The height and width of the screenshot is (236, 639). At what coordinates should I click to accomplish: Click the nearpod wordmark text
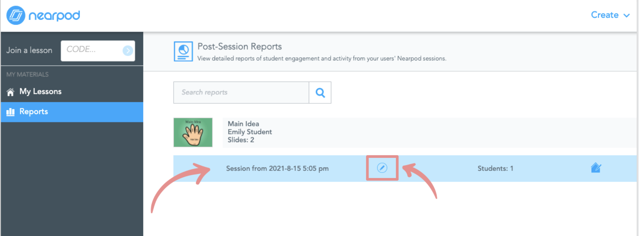tap(54, 16)
